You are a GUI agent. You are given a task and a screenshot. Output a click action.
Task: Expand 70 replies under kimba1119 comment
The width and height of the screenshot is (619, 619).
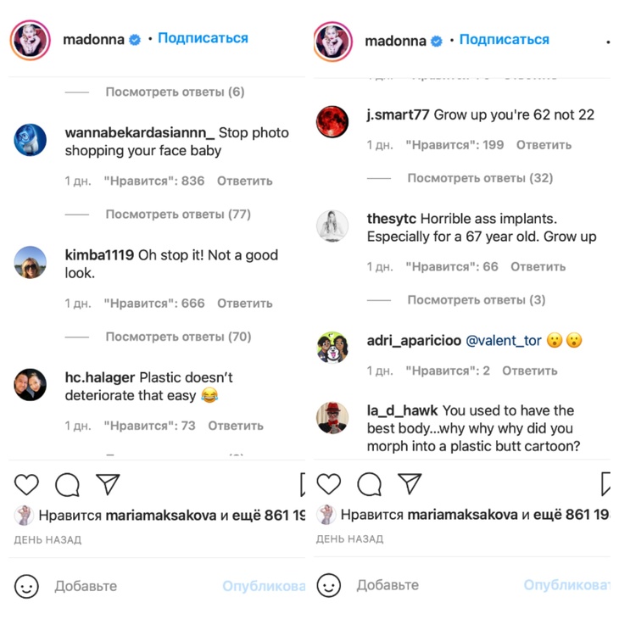[x=178, y=337]
